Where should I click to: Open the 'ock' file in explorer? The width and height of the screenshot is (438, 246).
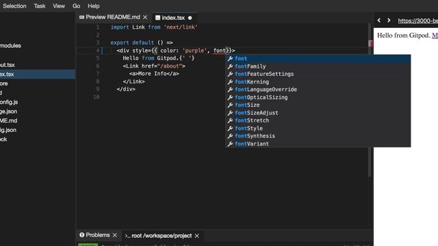(x=3, y=139)
